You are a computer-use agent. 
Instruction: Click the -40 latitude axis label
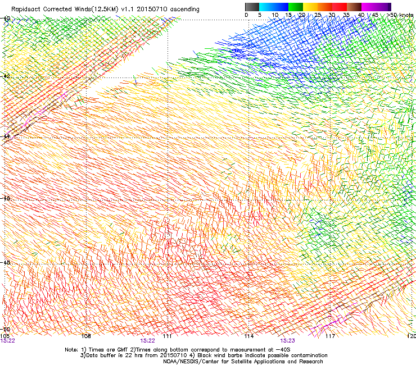(x=5, y=19)
